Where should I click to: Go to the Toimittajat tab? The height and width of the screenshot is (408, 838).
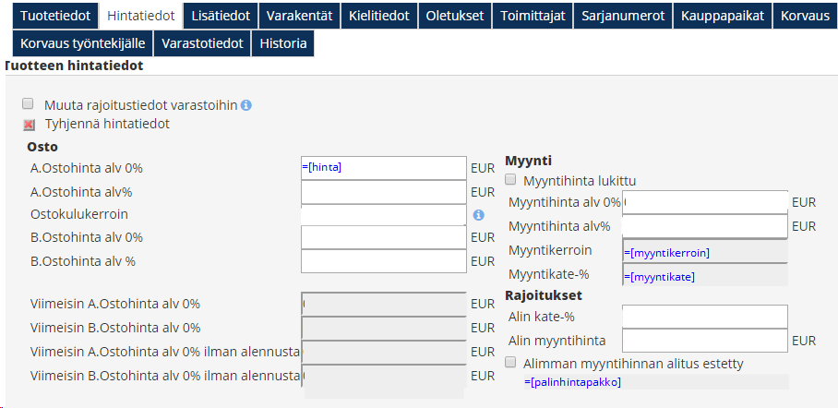click(533, 16)
